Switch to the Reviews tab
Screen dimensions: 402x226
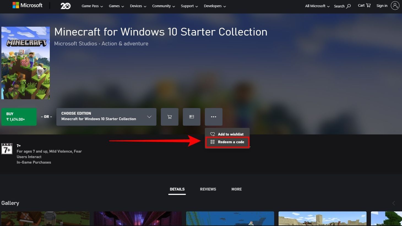coord(208,189)
